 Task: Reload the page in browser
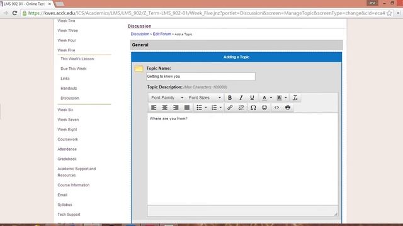(x=14, y=13)
